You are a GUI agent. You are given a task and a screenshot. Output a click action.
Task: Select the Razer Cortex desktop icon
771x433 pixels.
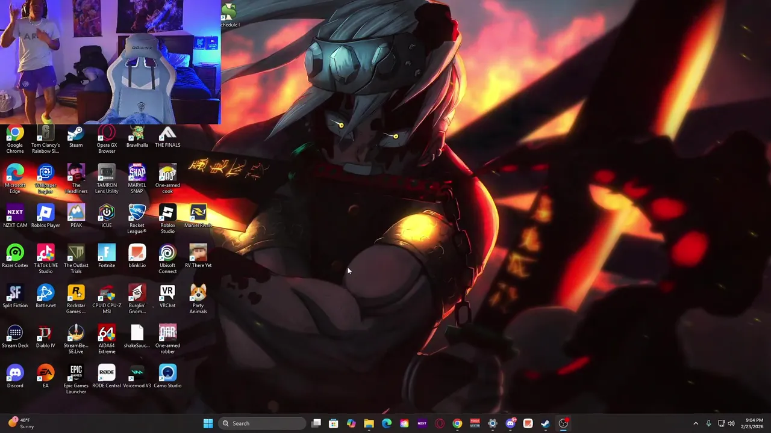15,256
